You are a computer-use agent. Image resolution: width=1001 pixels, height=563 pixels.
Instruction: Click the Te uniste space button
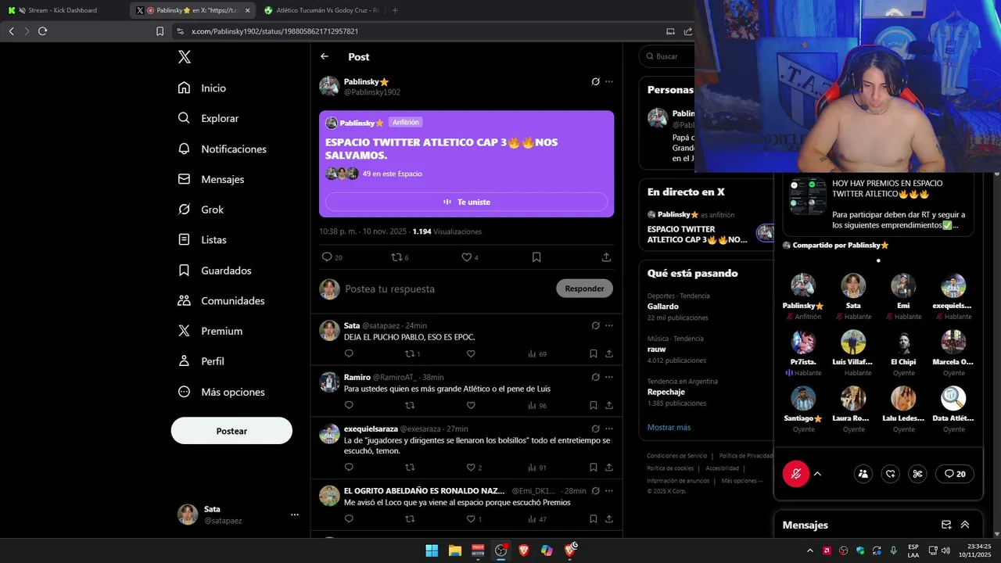(x=466, y=202)
